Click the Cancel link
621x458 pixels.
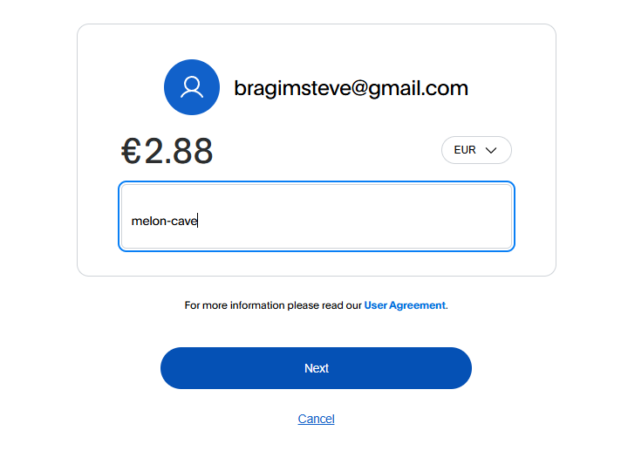[x=316, y=419]
